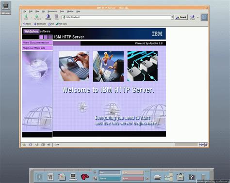
Task: Open the Bookmarks menu in menu bar
Action: (x=52, y=12)
